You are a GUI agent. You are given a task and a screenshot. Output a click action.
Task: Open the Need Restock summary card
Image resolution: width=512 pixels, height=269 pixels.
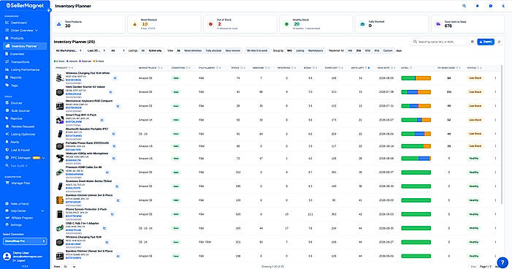pos(164,24)
